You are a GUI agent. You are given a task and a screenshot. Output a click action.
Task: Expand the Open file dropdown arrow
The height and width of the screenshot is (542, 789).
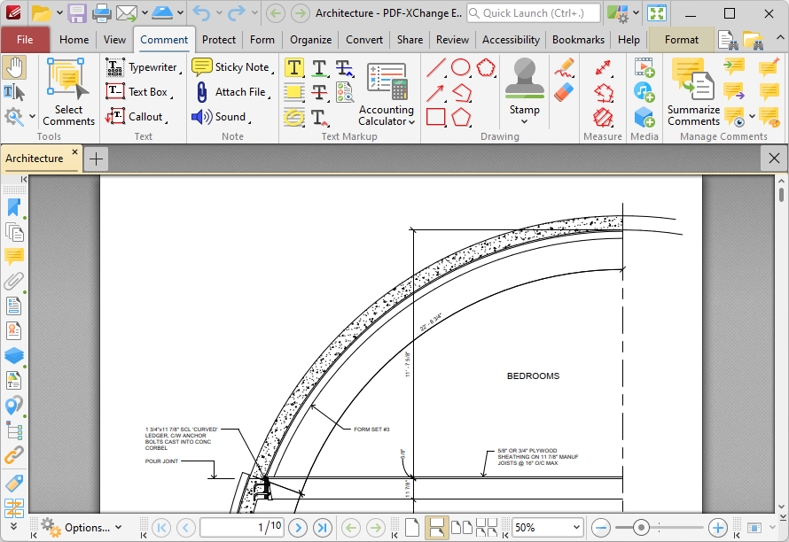(59, 13)
